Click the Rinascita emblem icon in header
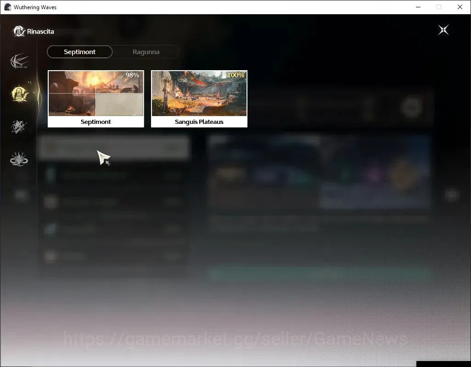The width and height of the screenshot is (471, 367). [19, 31]
